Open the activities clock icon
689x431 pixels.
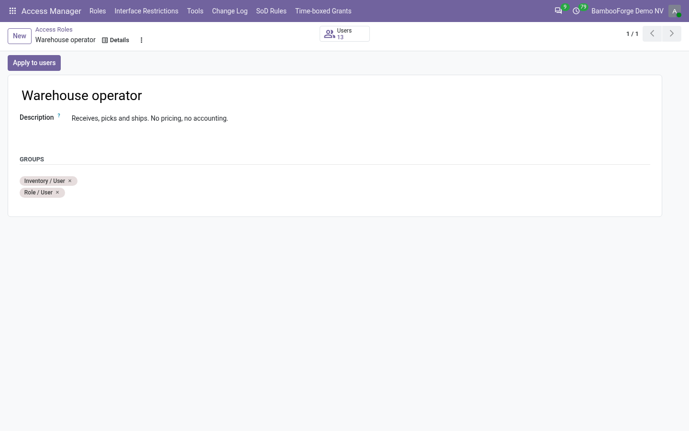[x=577, y=11]
